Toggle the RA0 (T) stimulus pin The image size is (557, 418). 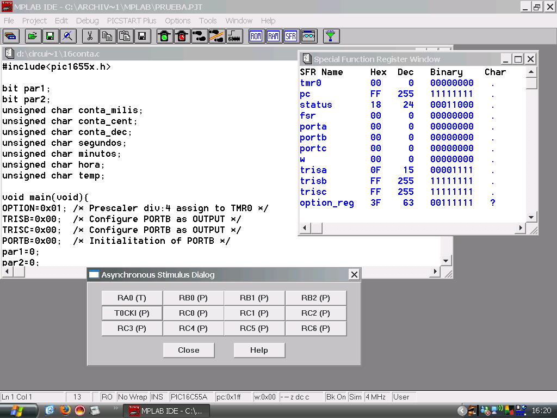[132, 298]
